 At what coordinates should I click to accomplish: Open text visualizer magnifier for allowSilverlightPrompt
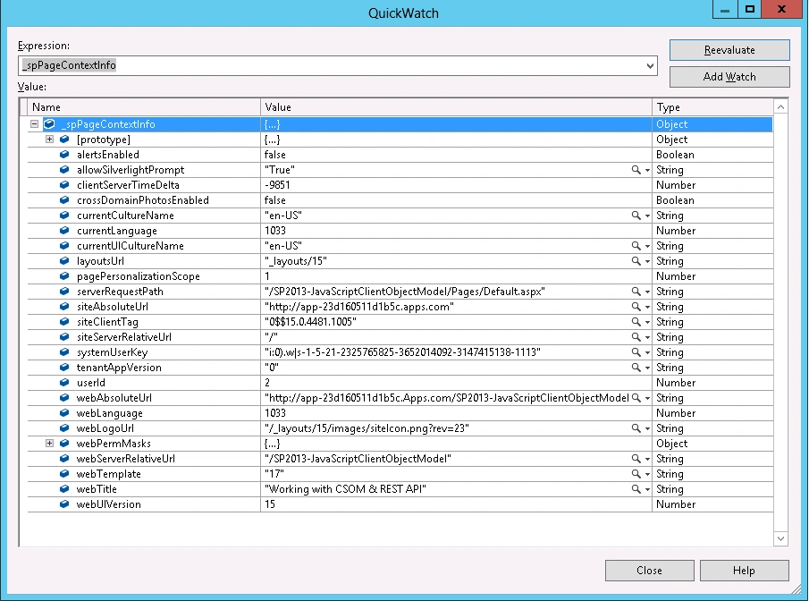(x=636, y=170)
